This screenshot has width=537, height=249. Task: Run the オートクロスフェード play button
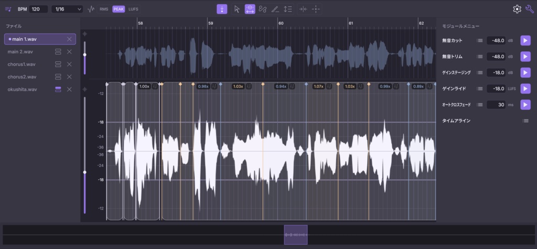(525, 105)
